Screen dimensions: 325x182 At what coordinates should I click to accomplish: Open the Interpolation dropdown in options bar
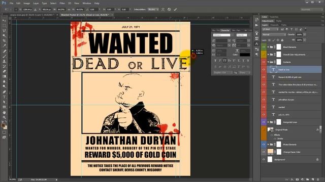tap(153, 10)
